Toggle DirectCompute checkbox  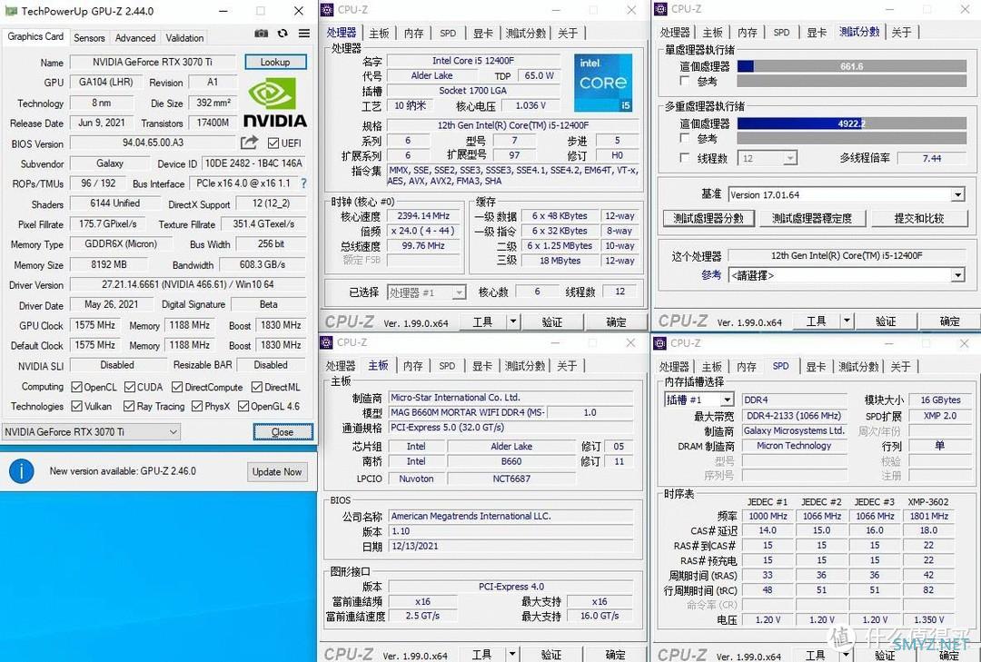tap(177, 388)
